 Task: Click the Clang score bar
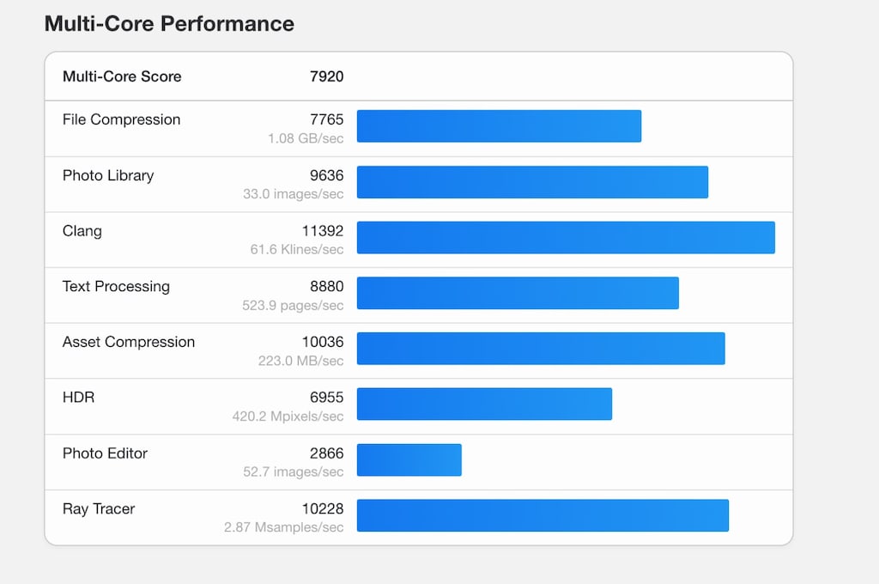(567, 237)
